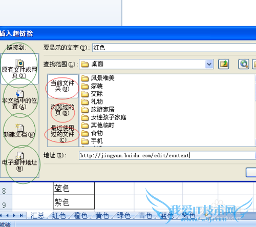
Task: Select the 礼物 folder
Action: [92, 102]
